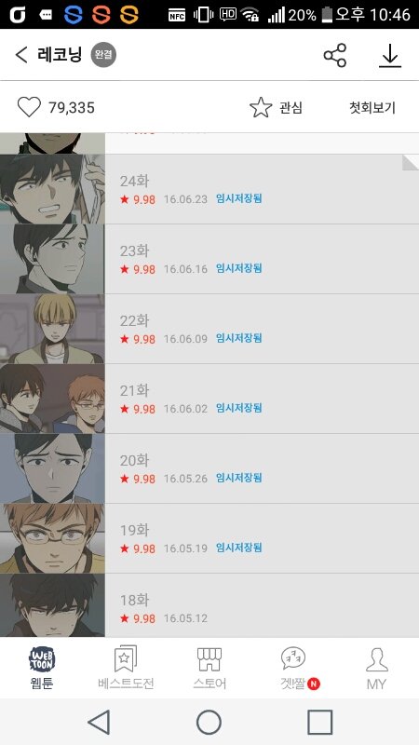Screen dimensions: 419x745
Task: Open episode 18화 dated 16.05.12
Action: pos(209,605)
